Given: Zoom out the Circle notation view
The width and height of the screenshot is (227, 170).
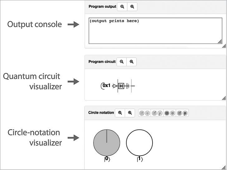Looking at the screenshot, I should click(x=120, y=113).
